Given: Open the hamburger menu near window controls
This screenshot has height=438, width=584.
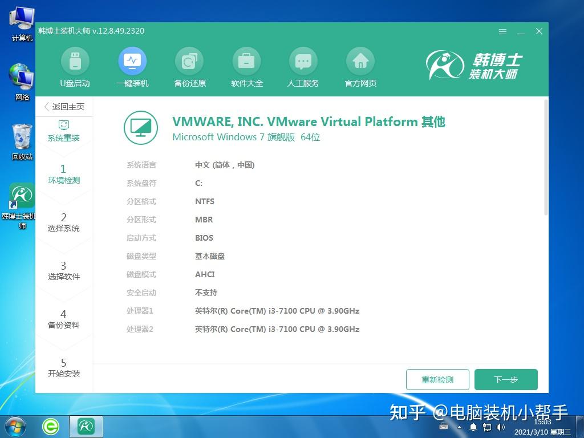Looking at the screenshot, I should [x=502, y=32].
